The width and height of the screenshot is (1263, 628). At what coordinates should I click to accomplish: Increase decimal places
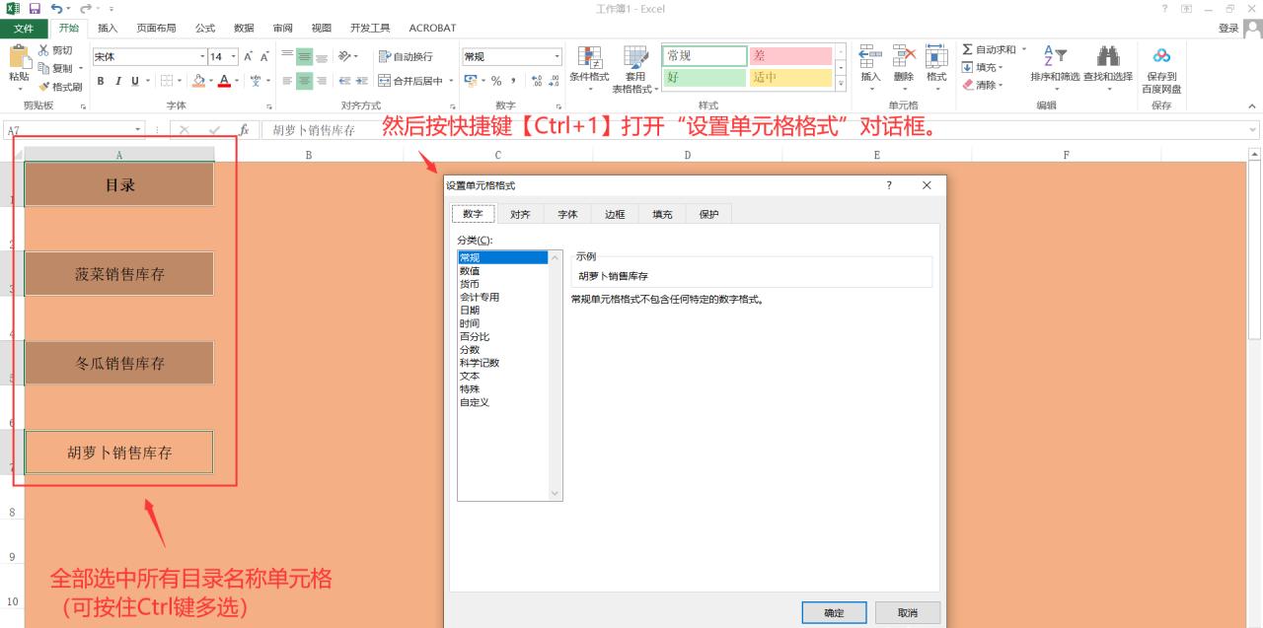click(x=536, y=81)
